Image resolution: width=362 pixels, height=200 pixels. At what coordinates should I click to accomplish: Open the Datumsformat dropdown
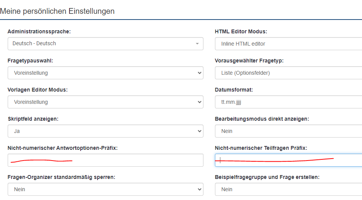(x=288, y=102)
